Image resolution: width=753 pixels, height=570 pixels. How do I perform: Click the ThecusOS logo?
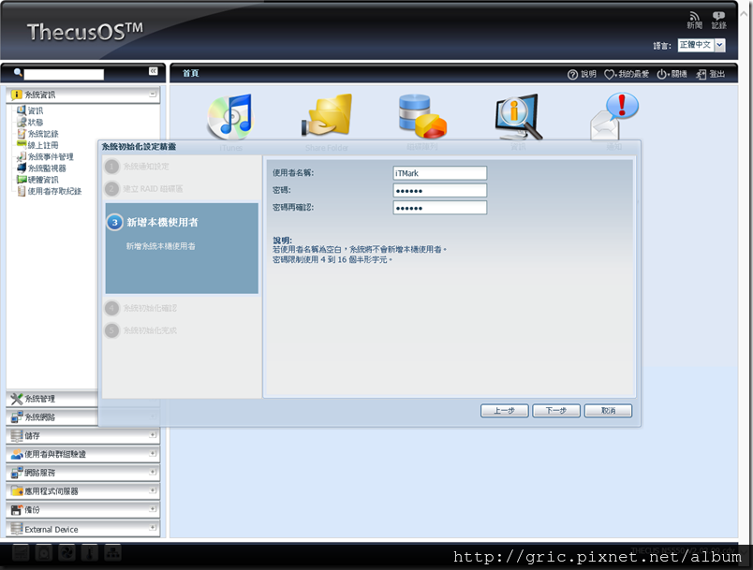click(x=85, y=32)
